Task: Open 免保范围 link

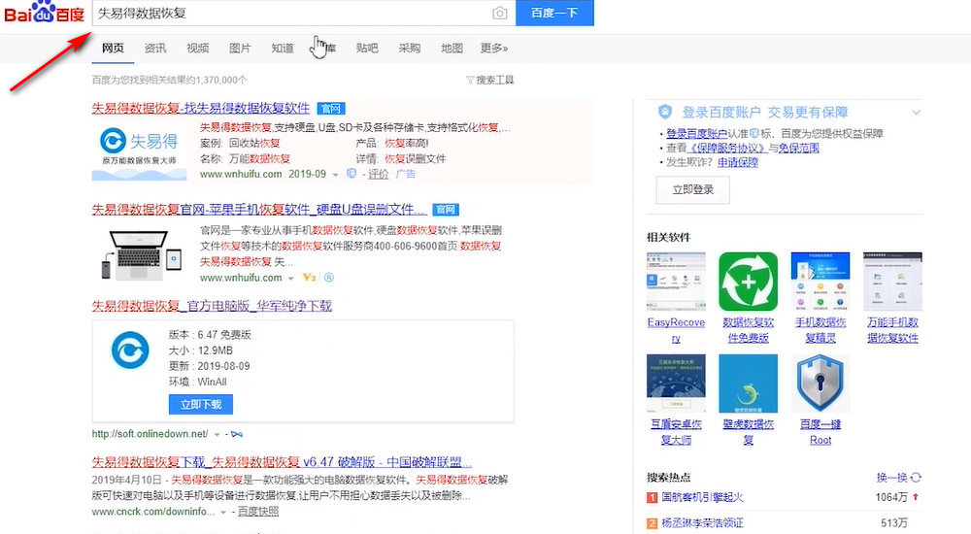Action: 799,148
